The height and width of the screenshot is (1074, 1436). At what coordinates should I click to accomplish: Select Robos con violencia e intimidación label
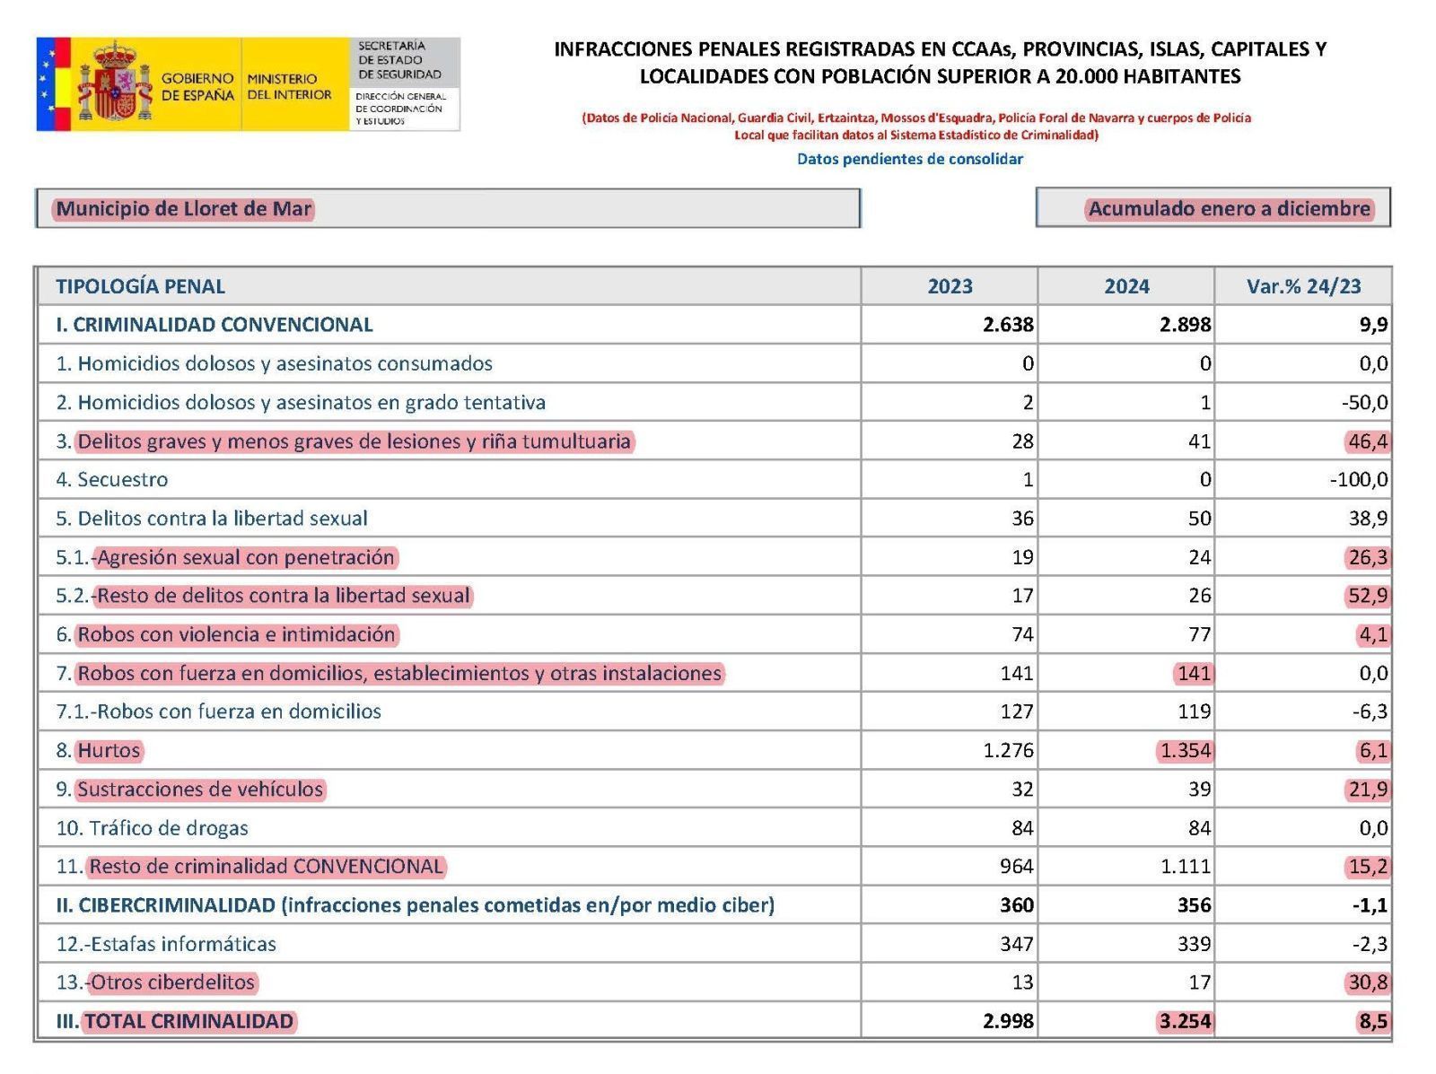point(236,634)
